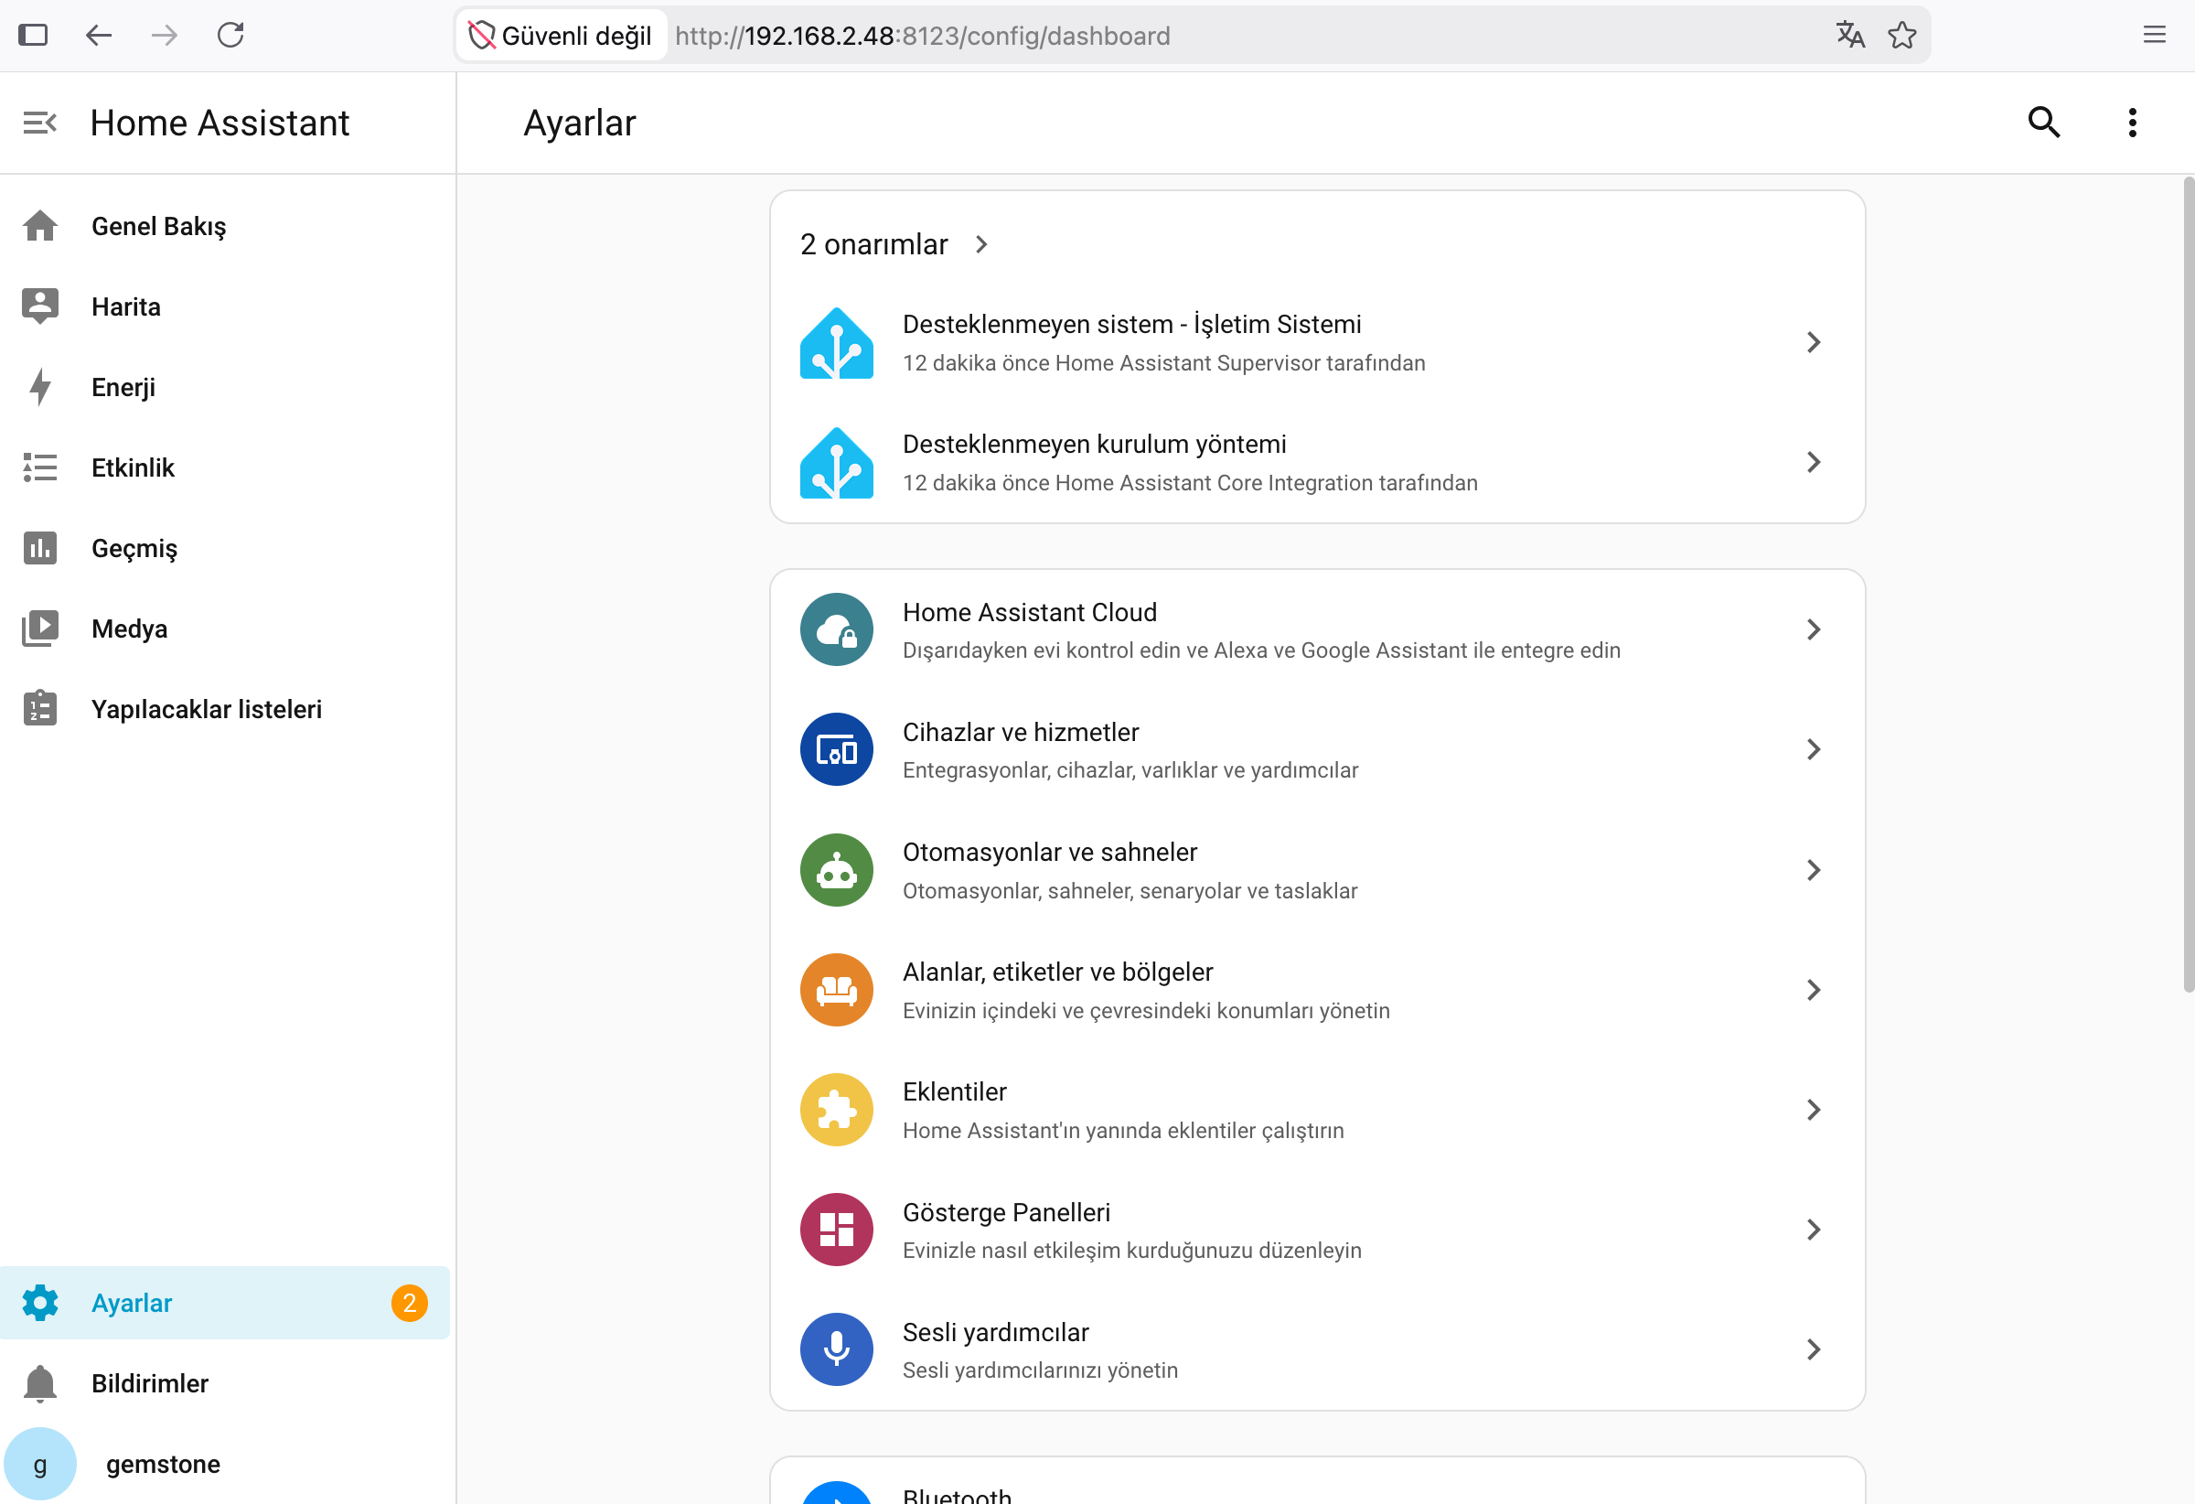
Task: Open the 2 onarımlar link
Action: [873, 244]
